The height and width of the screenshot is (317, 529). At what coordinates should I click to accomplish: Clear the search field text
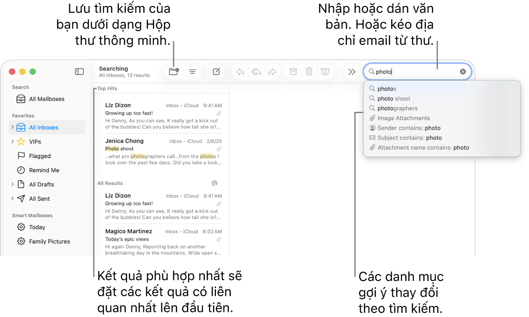click(x=463, y=72)
